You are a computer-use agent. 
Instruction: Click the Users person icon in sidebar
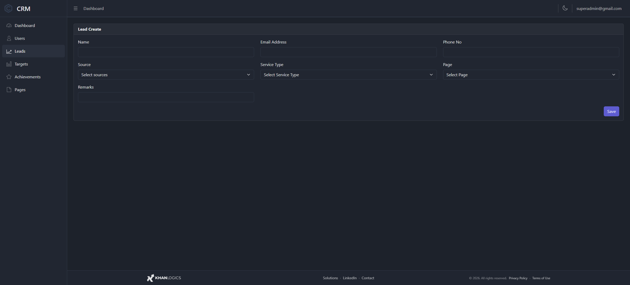[9, 38]
